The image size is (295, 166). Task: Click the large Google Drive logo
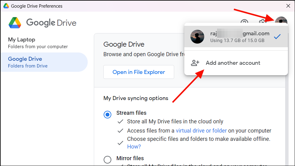point(15,23)
